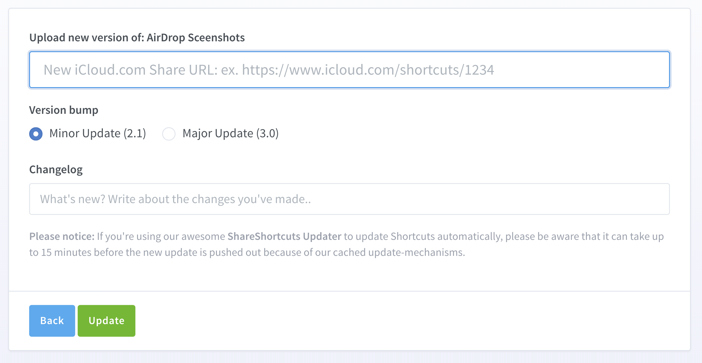Click the Version bump heading
The image size is (702, 363).
coord(64,110)
